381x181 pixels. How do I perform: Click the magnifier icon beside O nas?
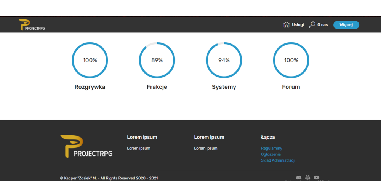click(x=312, y=25)
